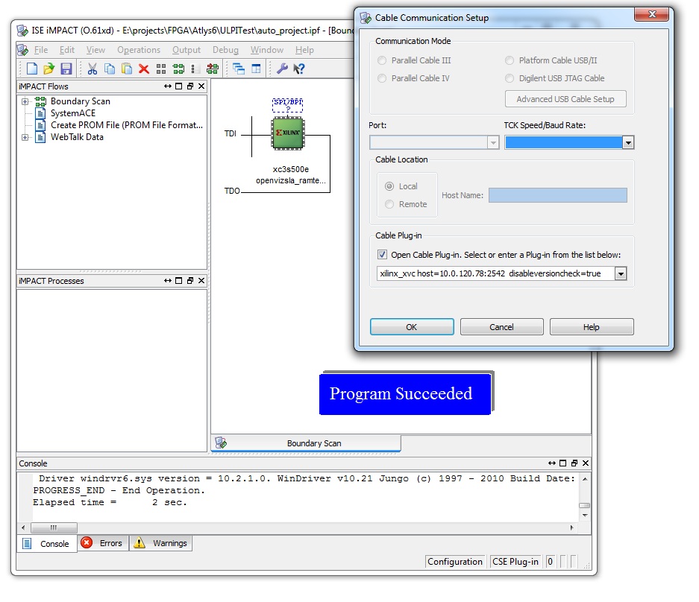The width and height of the screenshot is (699, 602).
Task: Open the Operations menu
Action: 138,50
